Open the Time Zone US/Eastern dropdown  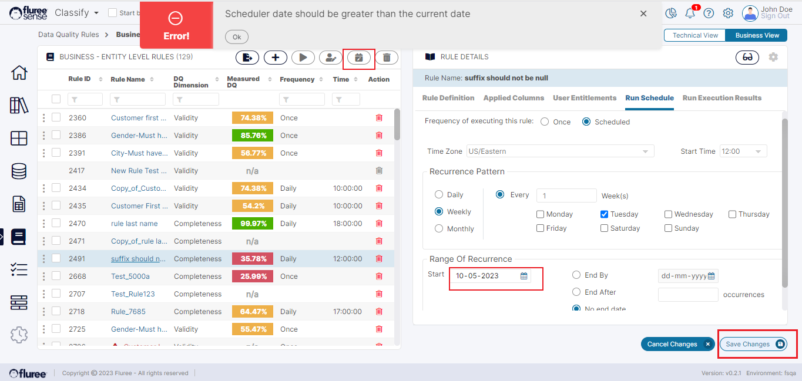pyautogui.click(x=560, y=151)
